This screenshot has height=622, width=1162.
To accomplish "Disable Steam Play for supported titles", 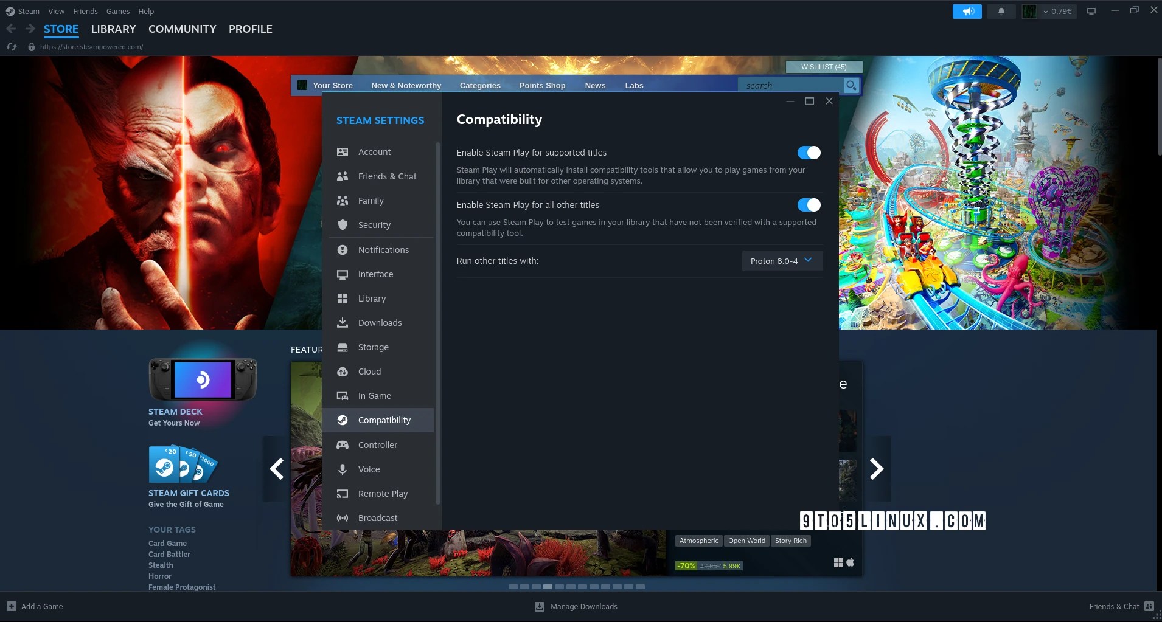I will 809,153.
